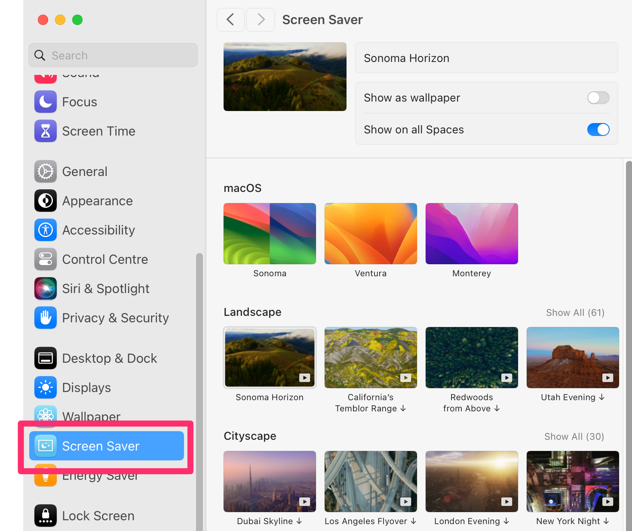Open Focus settings

107,102
